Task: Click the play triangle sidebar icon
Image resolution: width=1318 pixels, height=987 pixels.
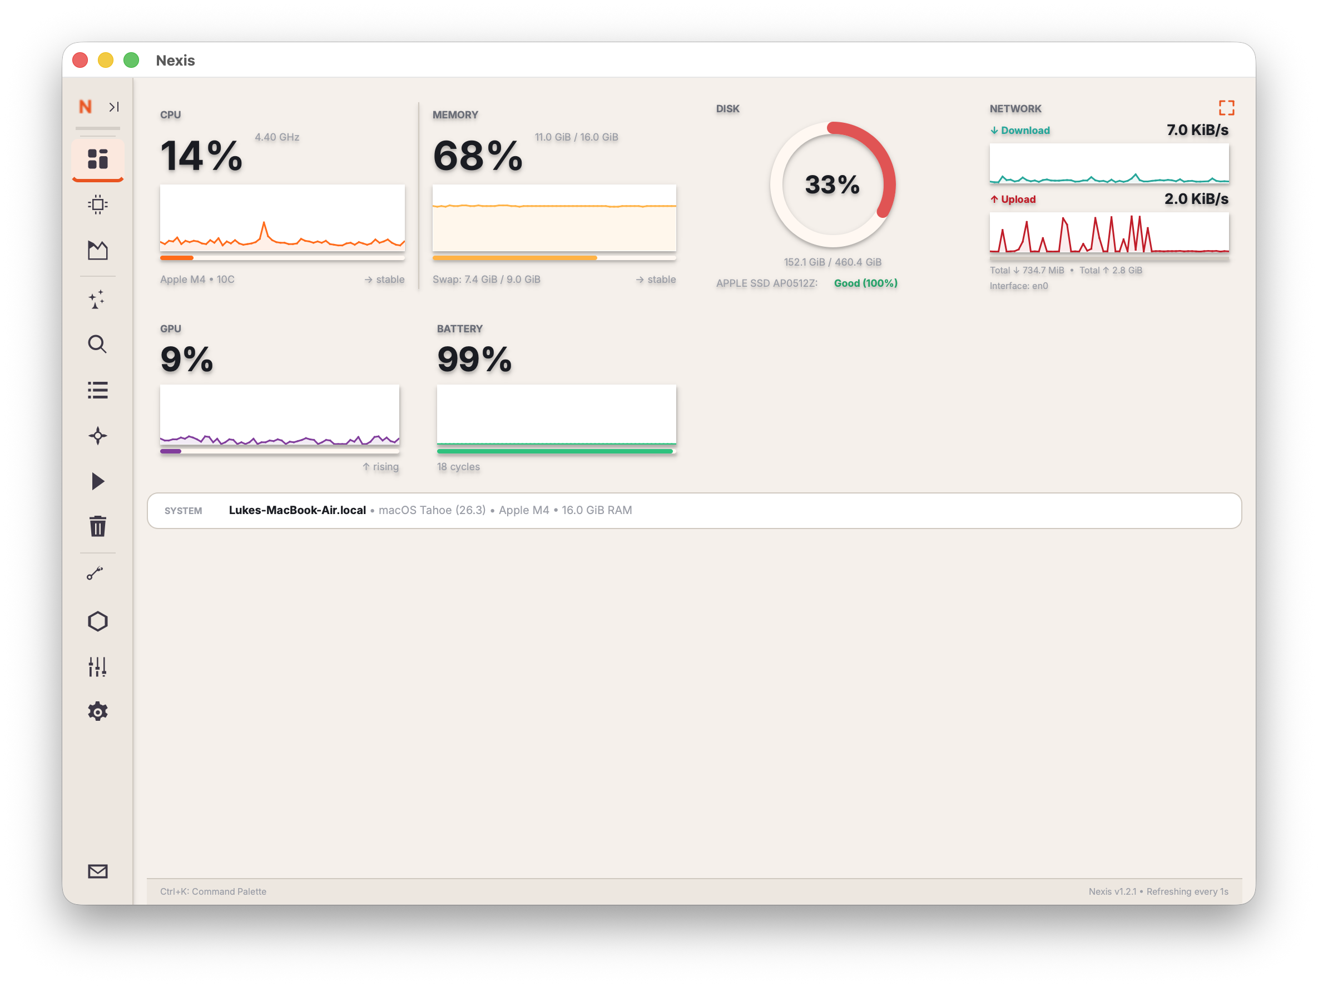Action: pyautogui.click(x=98, y=481)
